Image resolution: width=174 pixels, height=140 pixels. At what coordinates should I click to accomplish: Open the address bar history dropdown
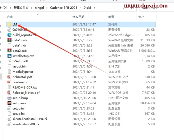[124, 8]
